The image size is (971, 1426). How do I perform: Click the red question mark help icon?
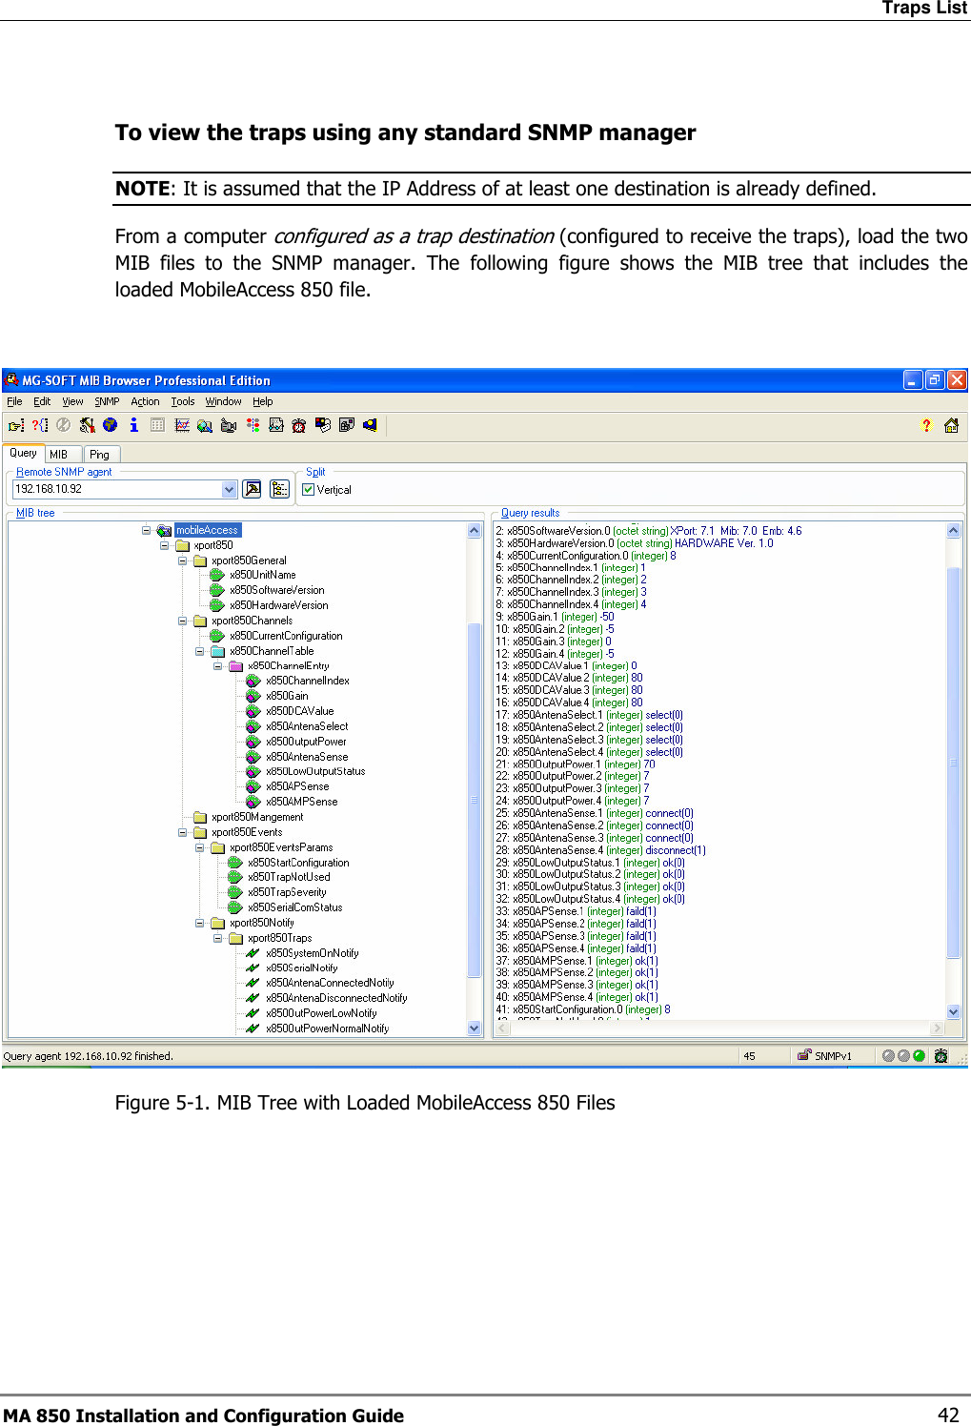pos(926,425)
